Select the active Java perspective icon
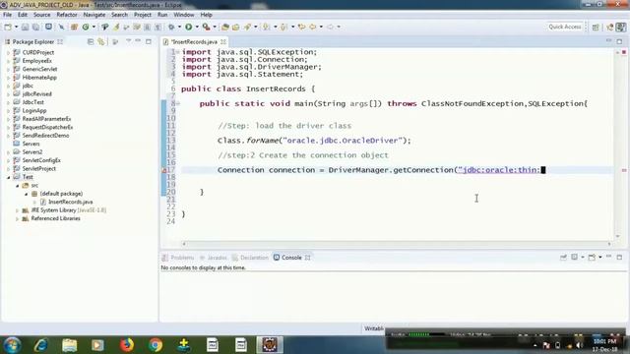 621,27
